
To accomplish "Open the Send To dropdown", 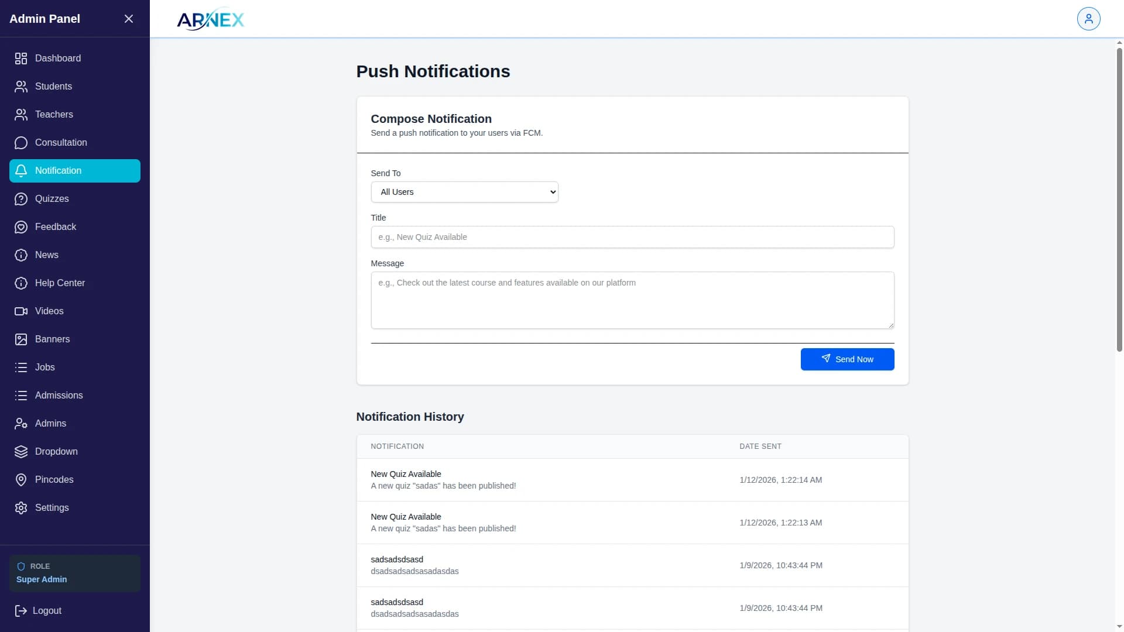I will (464, 192).
